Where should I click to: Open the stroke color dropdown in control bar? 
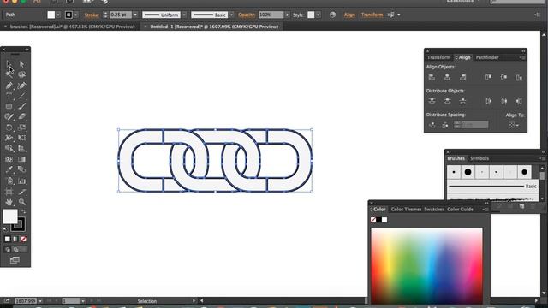coord(76,15)
